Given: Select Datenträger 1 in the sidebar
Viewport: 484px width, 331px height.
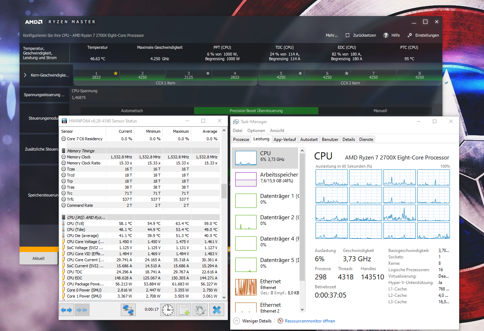Looking at the screenshot, I should click(265, 200).
